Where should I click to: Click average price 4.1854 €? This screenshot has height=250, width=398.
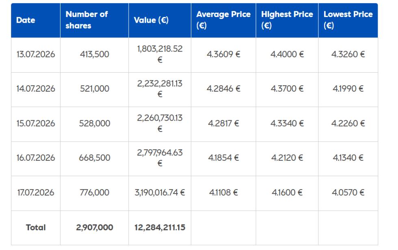(x=223, y=158)
